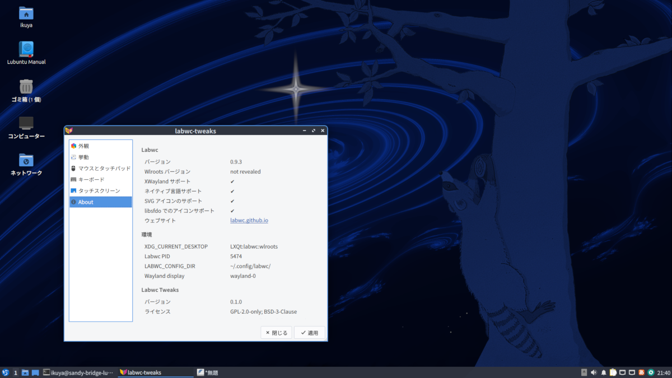Open the ネットワーク desktop icon
This screenshot has width=672, height=378.
[x=26, y=164]
